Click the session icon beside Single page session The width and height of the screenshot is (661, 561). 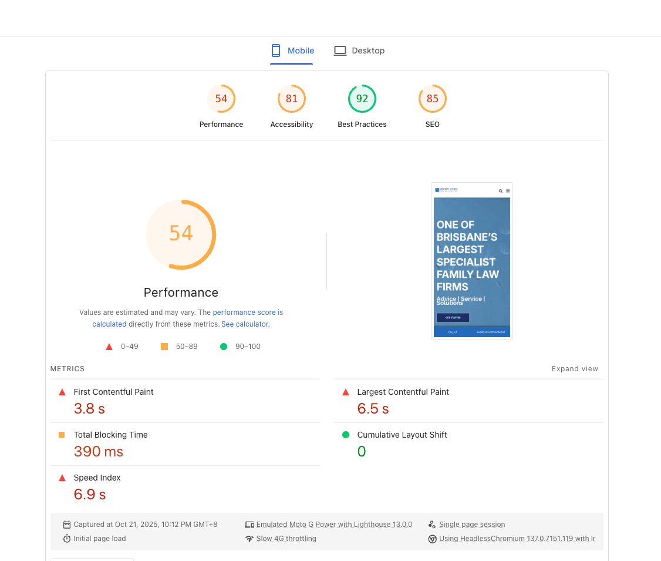pyautogui.click(x=432, y=524)
